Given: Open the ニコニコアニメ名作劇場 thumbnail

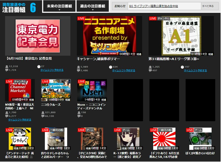Looking at the screenshot, I should (109, 36).
